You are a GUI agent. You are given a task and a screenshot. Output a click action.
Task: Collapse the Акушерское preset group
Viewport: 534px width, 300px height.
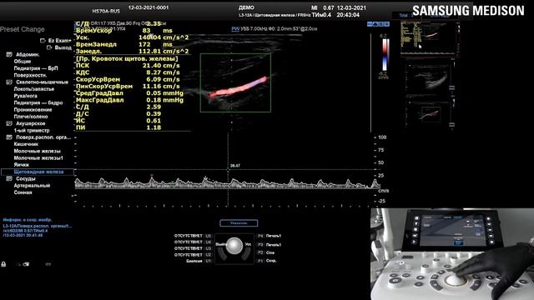(9, 123)
